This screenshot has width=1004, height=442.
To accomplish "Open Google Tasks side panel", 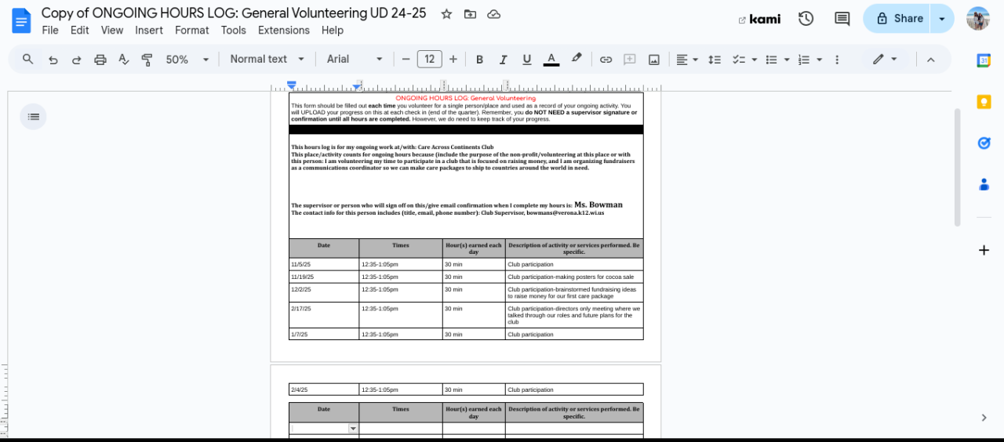I will click(x=984, y=143).
